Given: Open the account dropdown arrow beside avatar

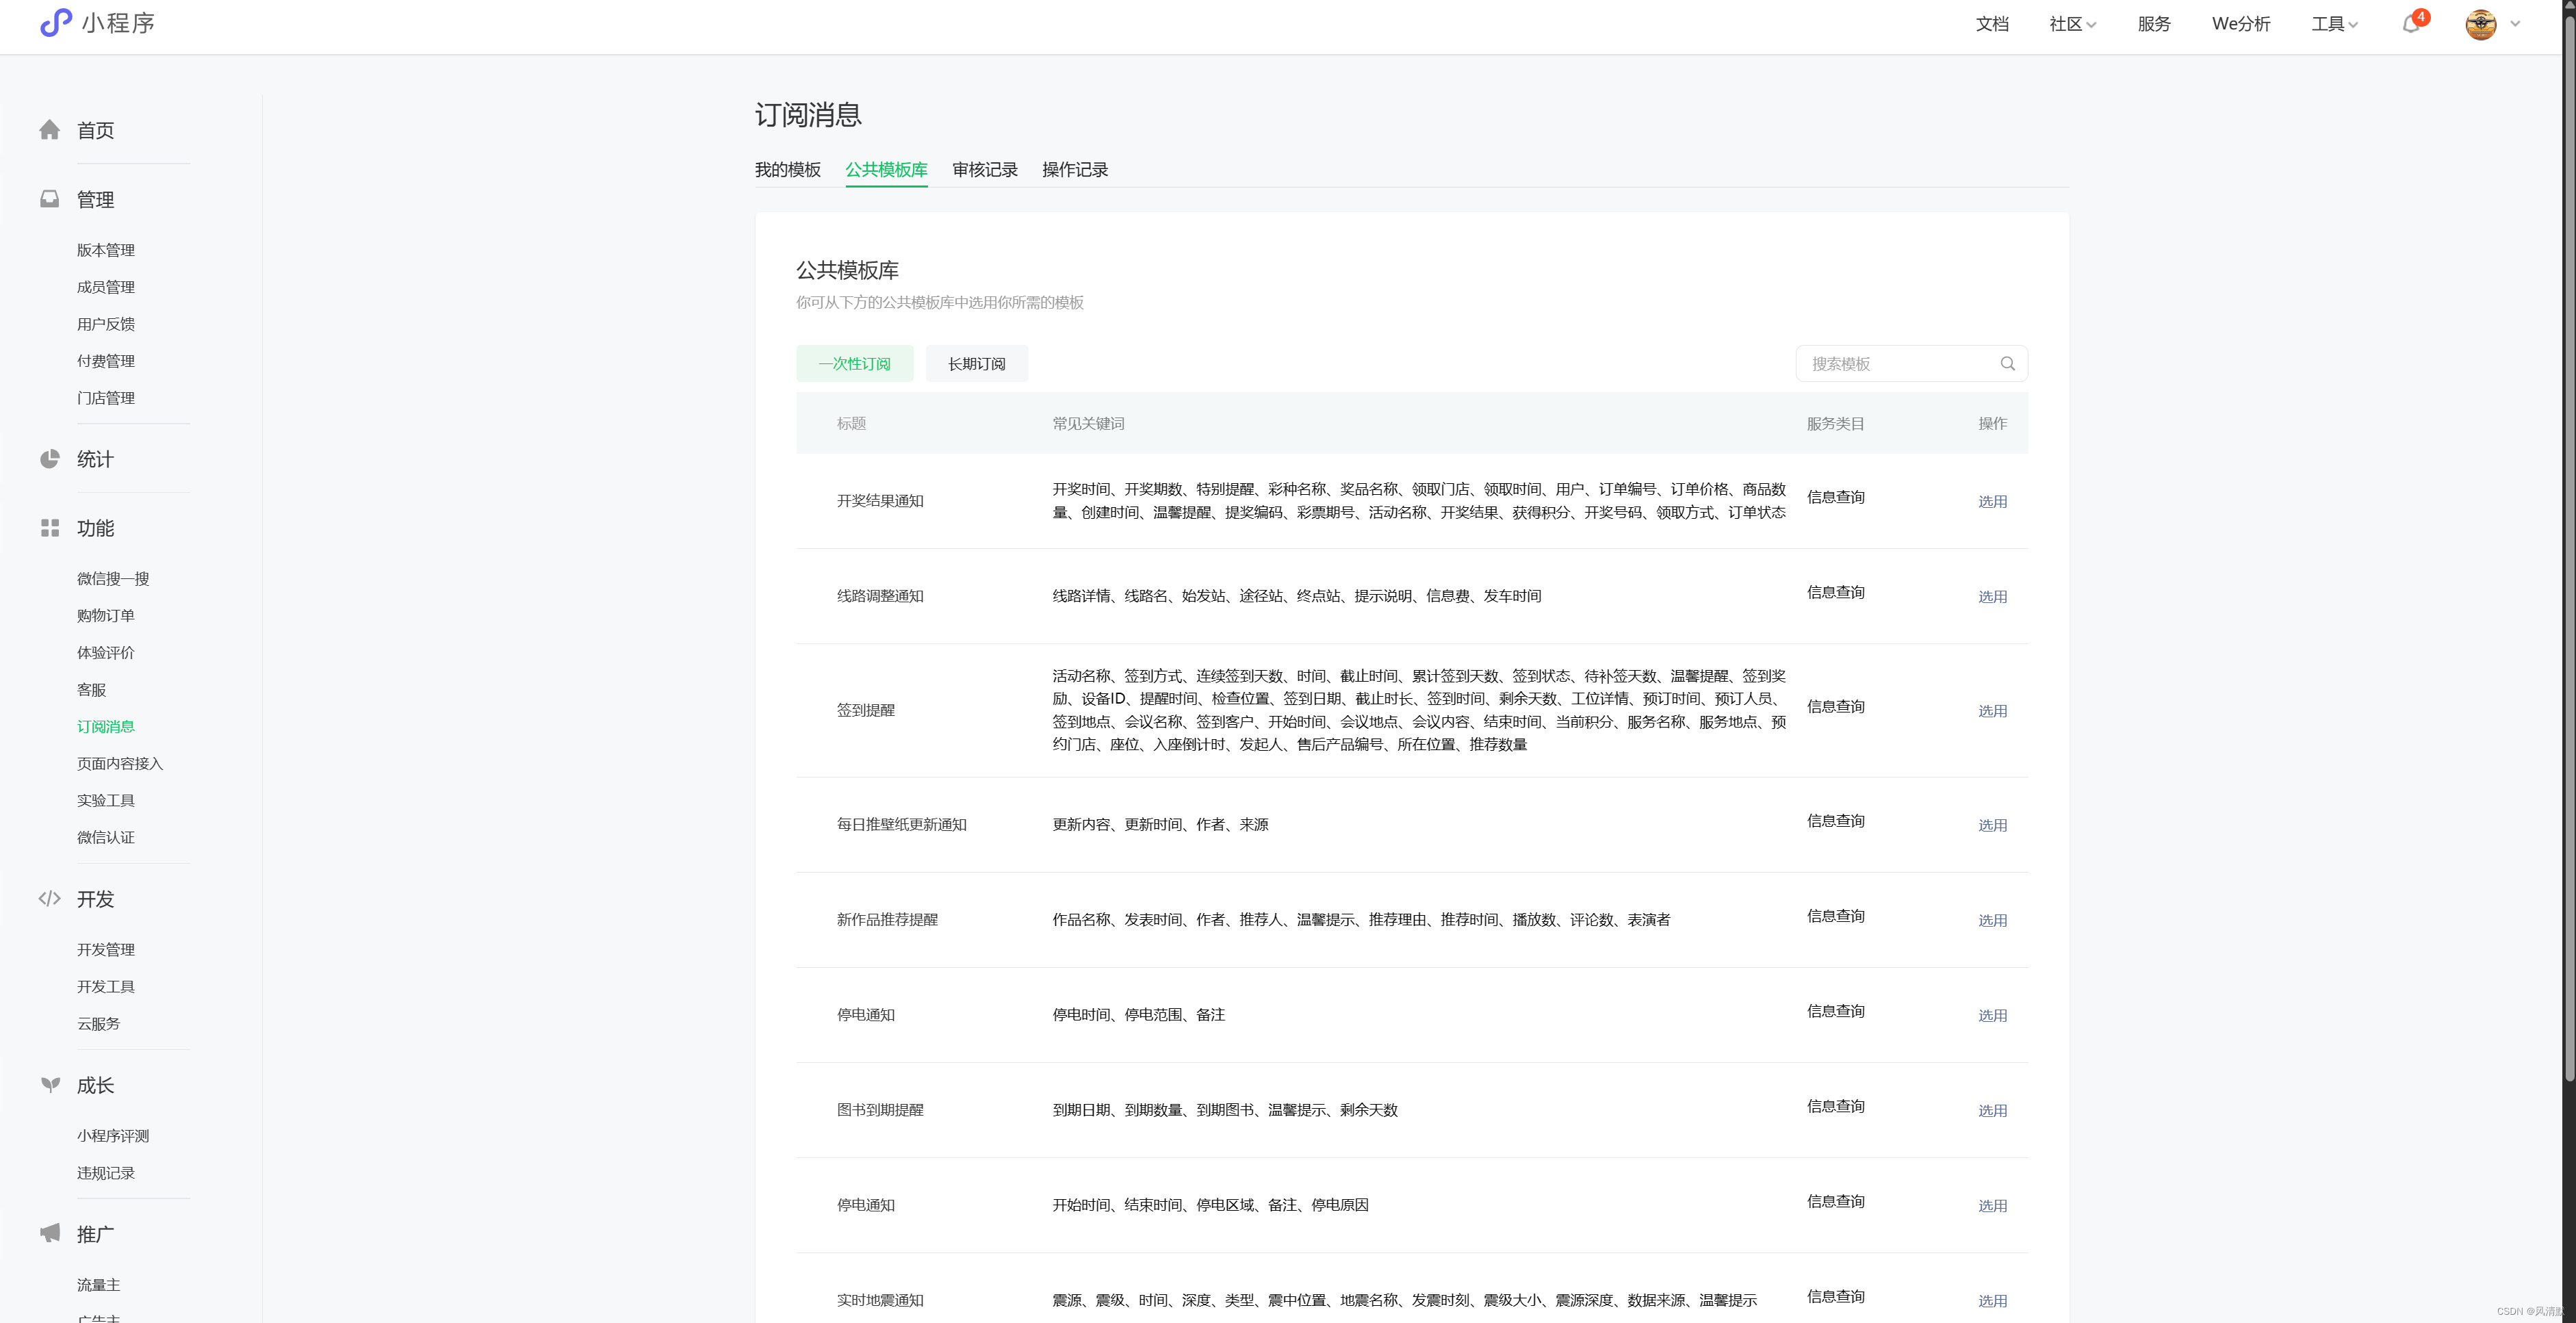Looking at the screenshot, I should [x=2516, y=24].
